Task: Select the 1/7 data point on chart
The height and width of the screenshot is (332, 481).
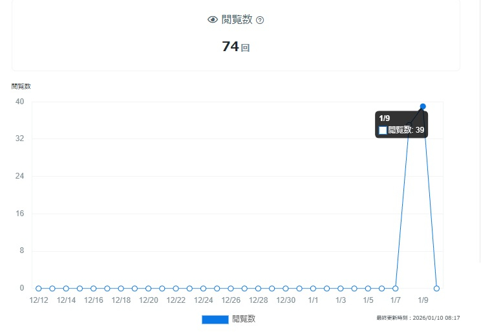Action: tap(396, 289)
